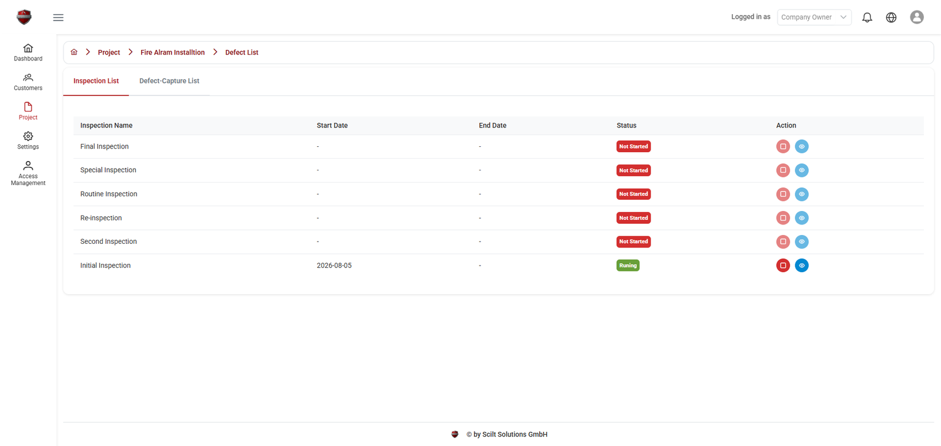The height and width of the screenshot is (446, 941).
Task: View Initial Inspection with eye icon
Action: (802, 266)
